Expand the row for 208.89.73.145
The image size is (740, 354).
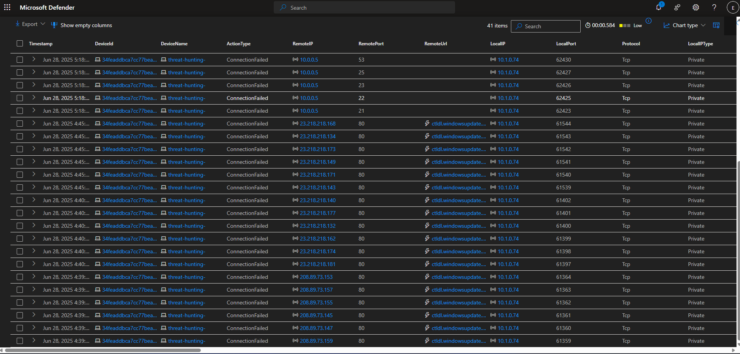[34, 315]
